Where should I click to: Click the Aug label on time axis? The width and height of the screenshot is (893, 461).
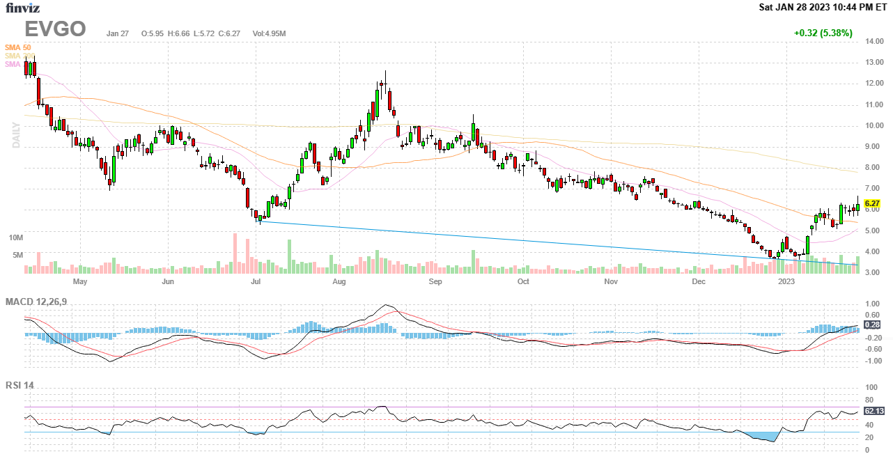coord(339,282)
